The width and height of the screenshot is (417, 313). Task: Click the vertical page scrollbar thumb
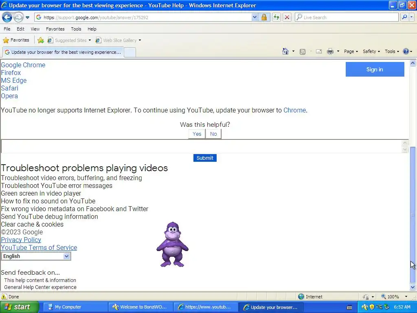click(413, 215)
